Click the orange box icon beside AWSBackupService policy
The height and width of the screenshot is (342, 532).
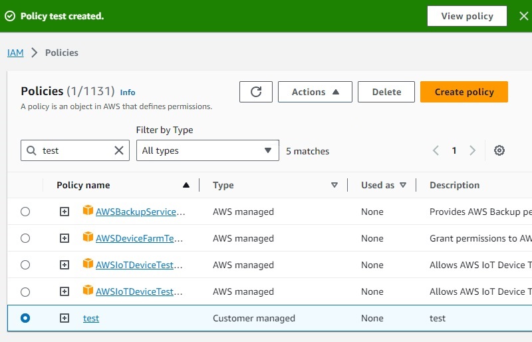tap(88, 210)
